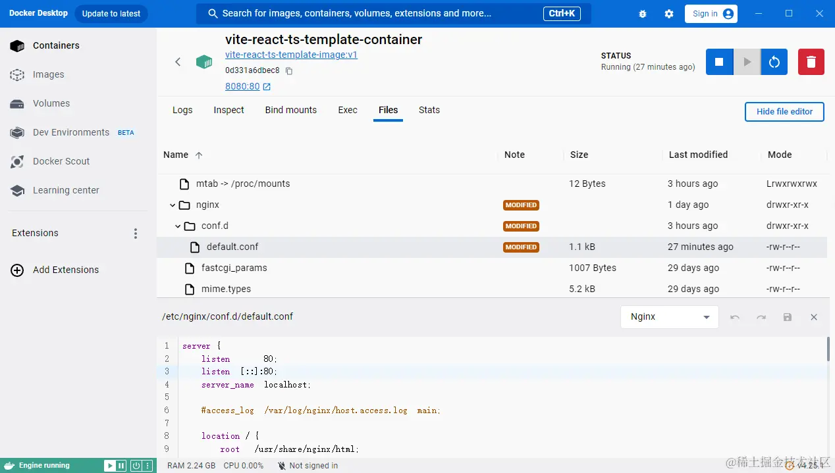Click the Ctrl+K shortcut badge

pos(562,14)
